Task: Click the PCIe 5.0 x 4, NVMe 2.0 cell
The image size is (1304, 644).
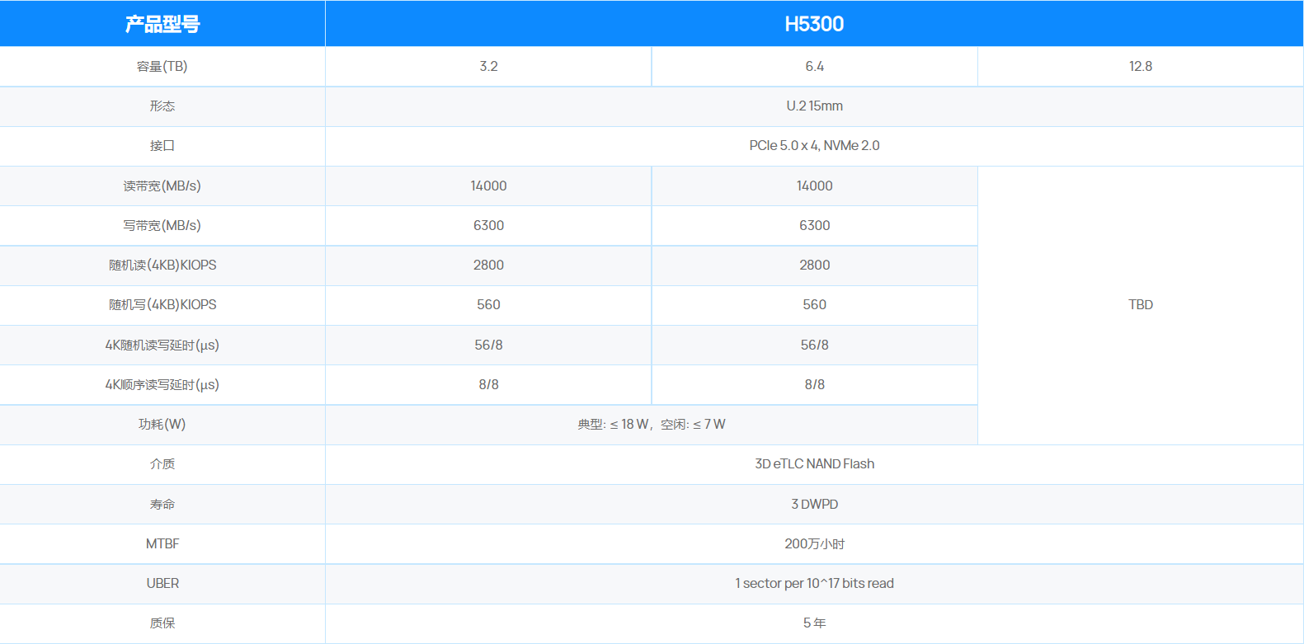Action: click(814, 146)
